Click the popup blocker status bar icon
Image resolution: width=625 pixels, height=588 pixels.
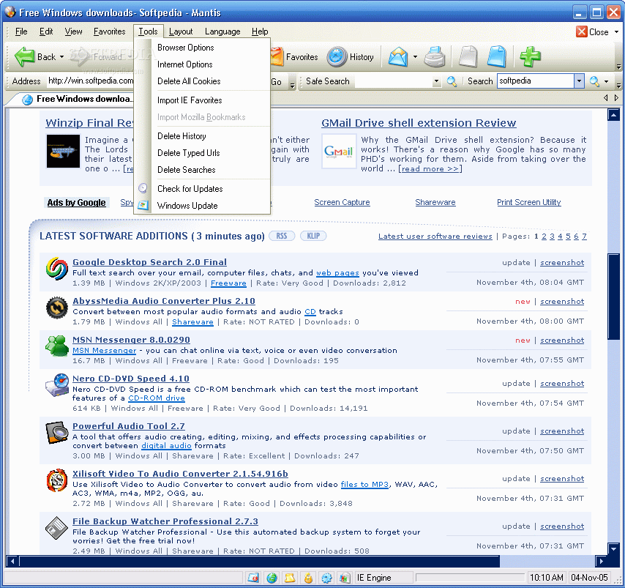(253, 577)
